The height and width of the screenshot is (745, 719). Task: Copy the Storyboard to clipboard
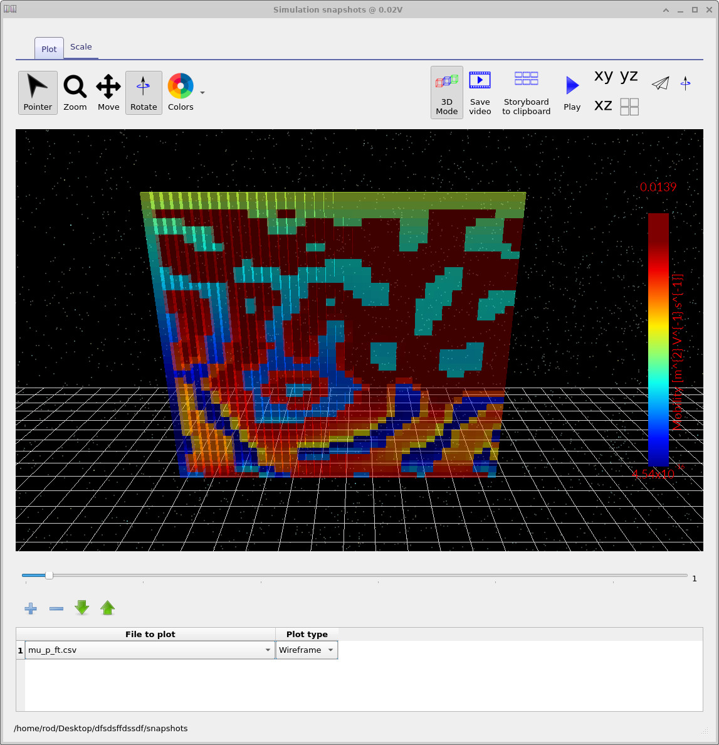click(x=526, y=92)
